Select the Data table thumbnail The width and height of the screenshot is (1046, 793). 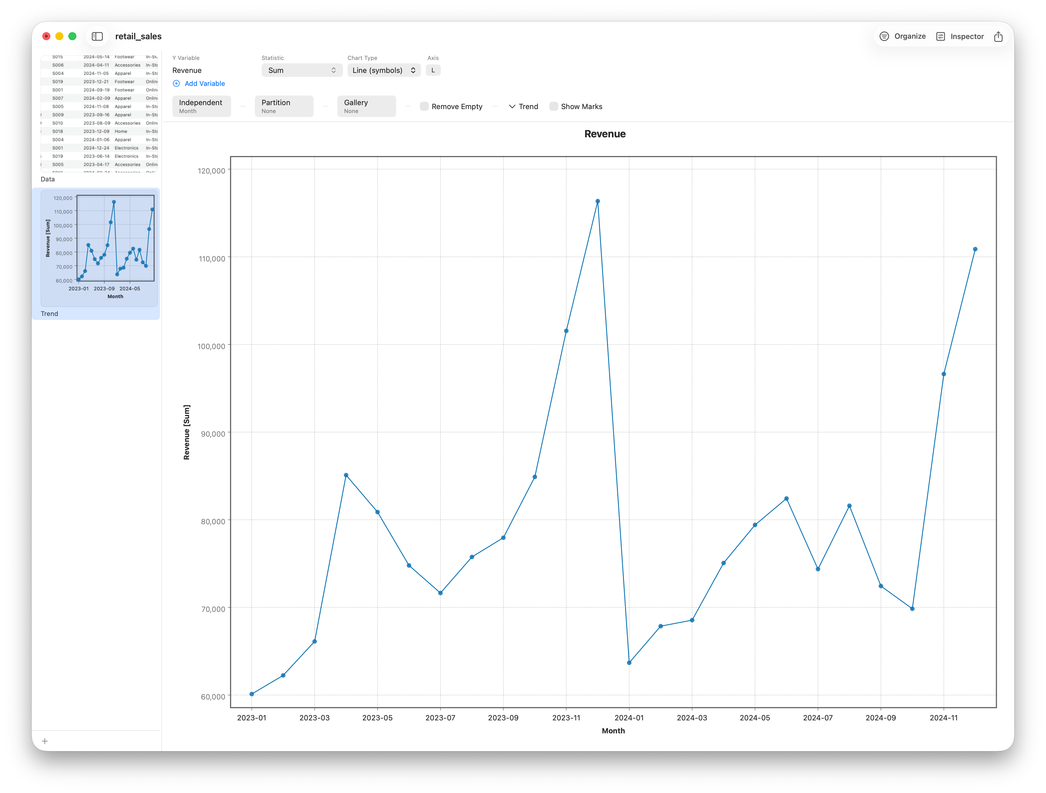pos(99,114)
